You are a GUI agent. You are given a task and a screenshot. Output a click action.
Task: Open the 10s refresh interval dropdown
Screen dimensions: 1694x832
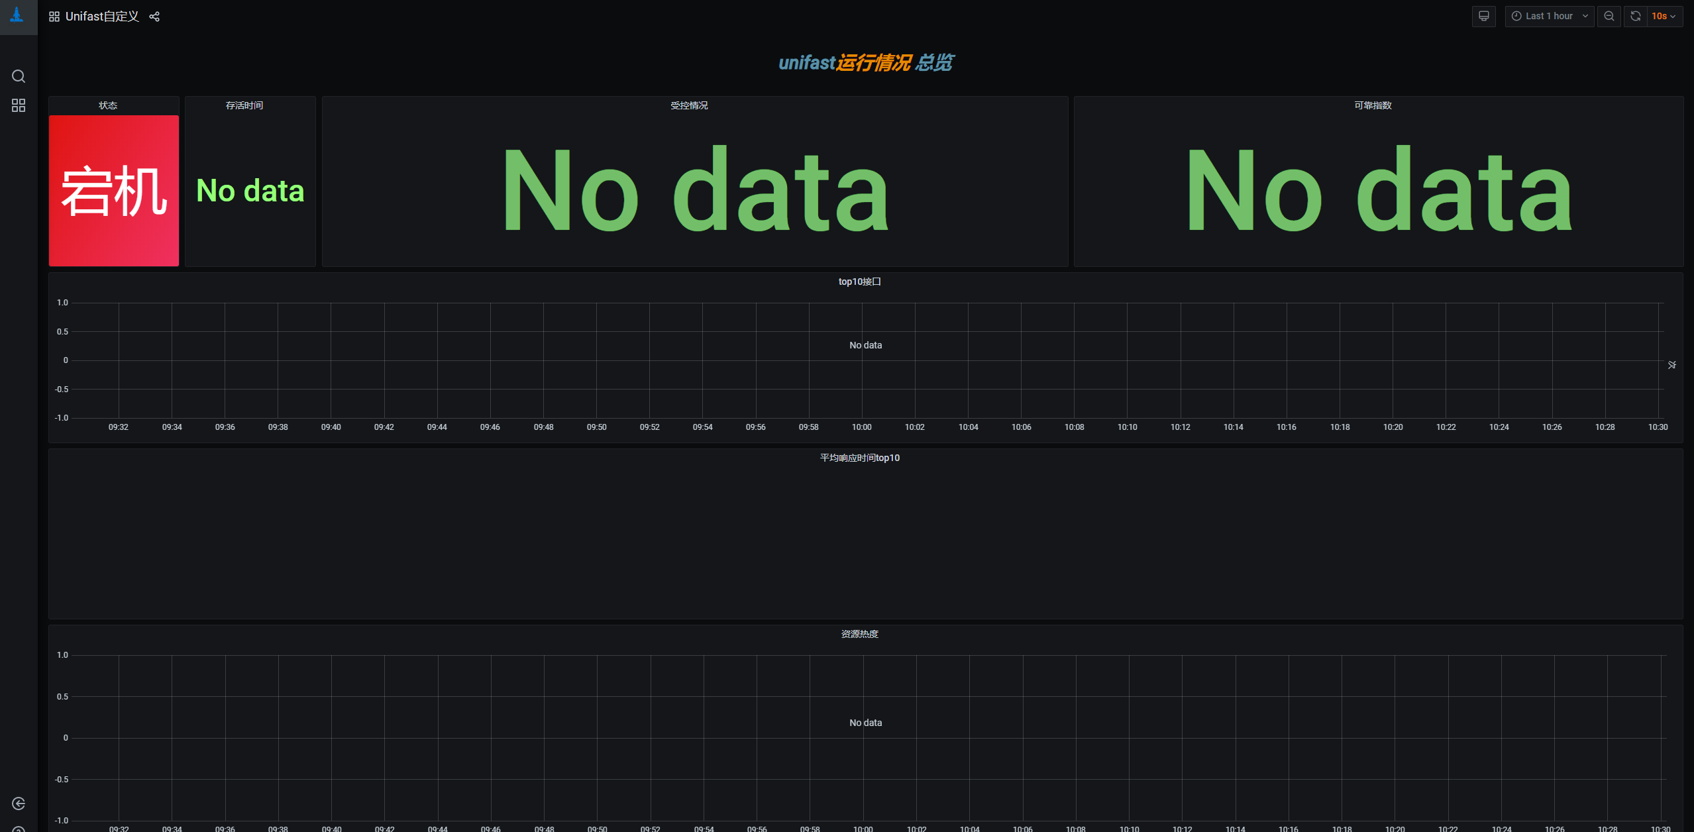[1663, 17]
